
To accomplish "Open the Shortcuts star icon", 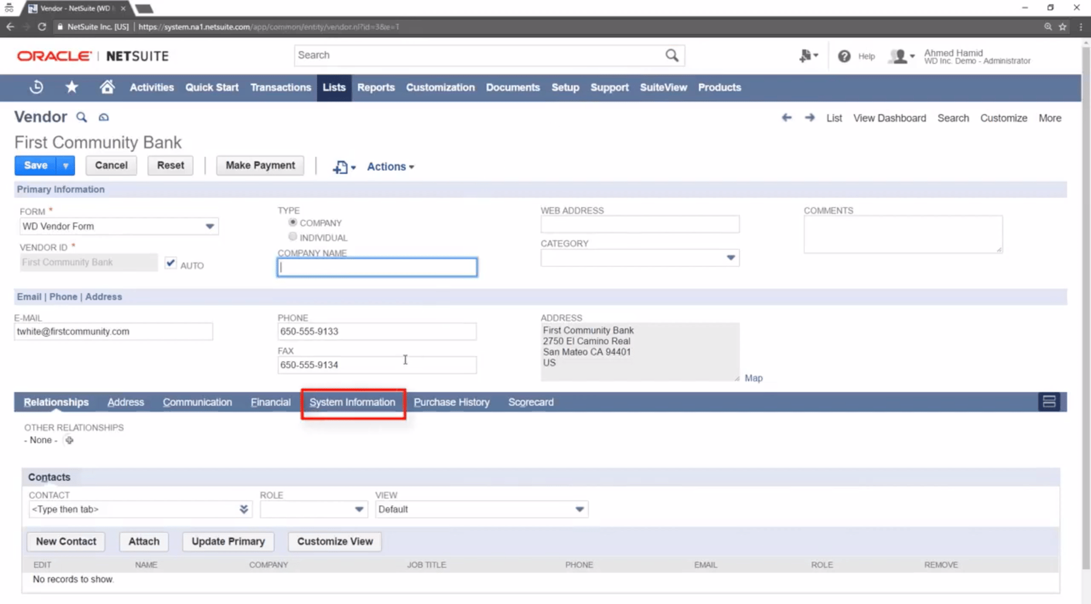I will (72, 87).
